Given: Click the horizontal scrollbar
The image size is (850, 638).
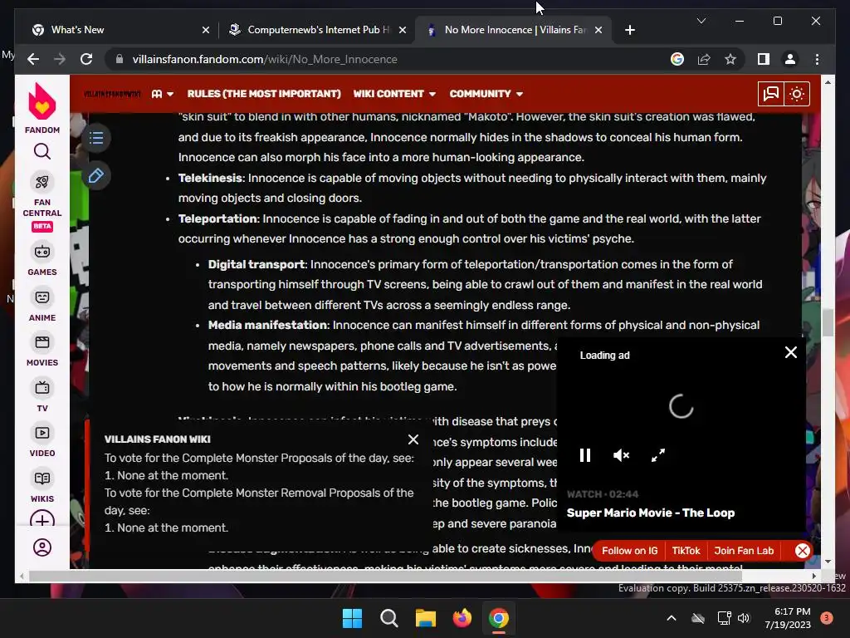Looking at the screenshot, I should (x=385, y=576).
